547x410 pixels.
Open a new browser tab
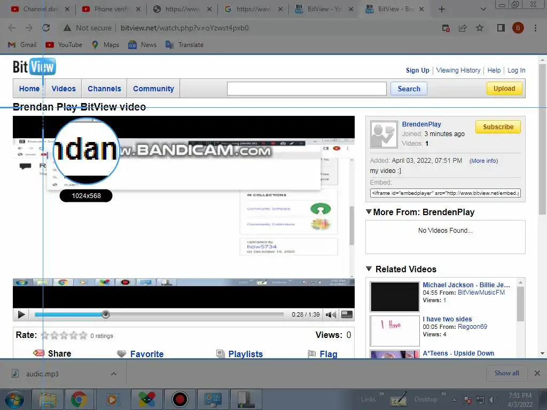[x=441, y=9]
